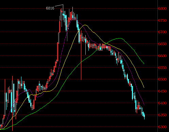Click the 6500 price axis label

162,79
